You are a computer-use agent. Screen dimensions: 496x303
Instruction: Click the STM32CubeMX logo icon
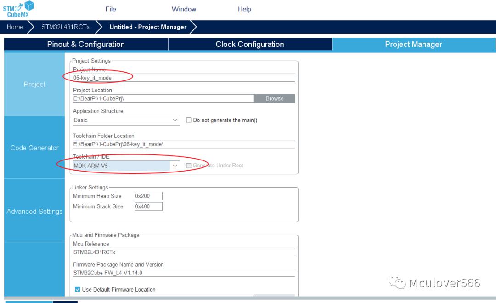coord(18,9)
